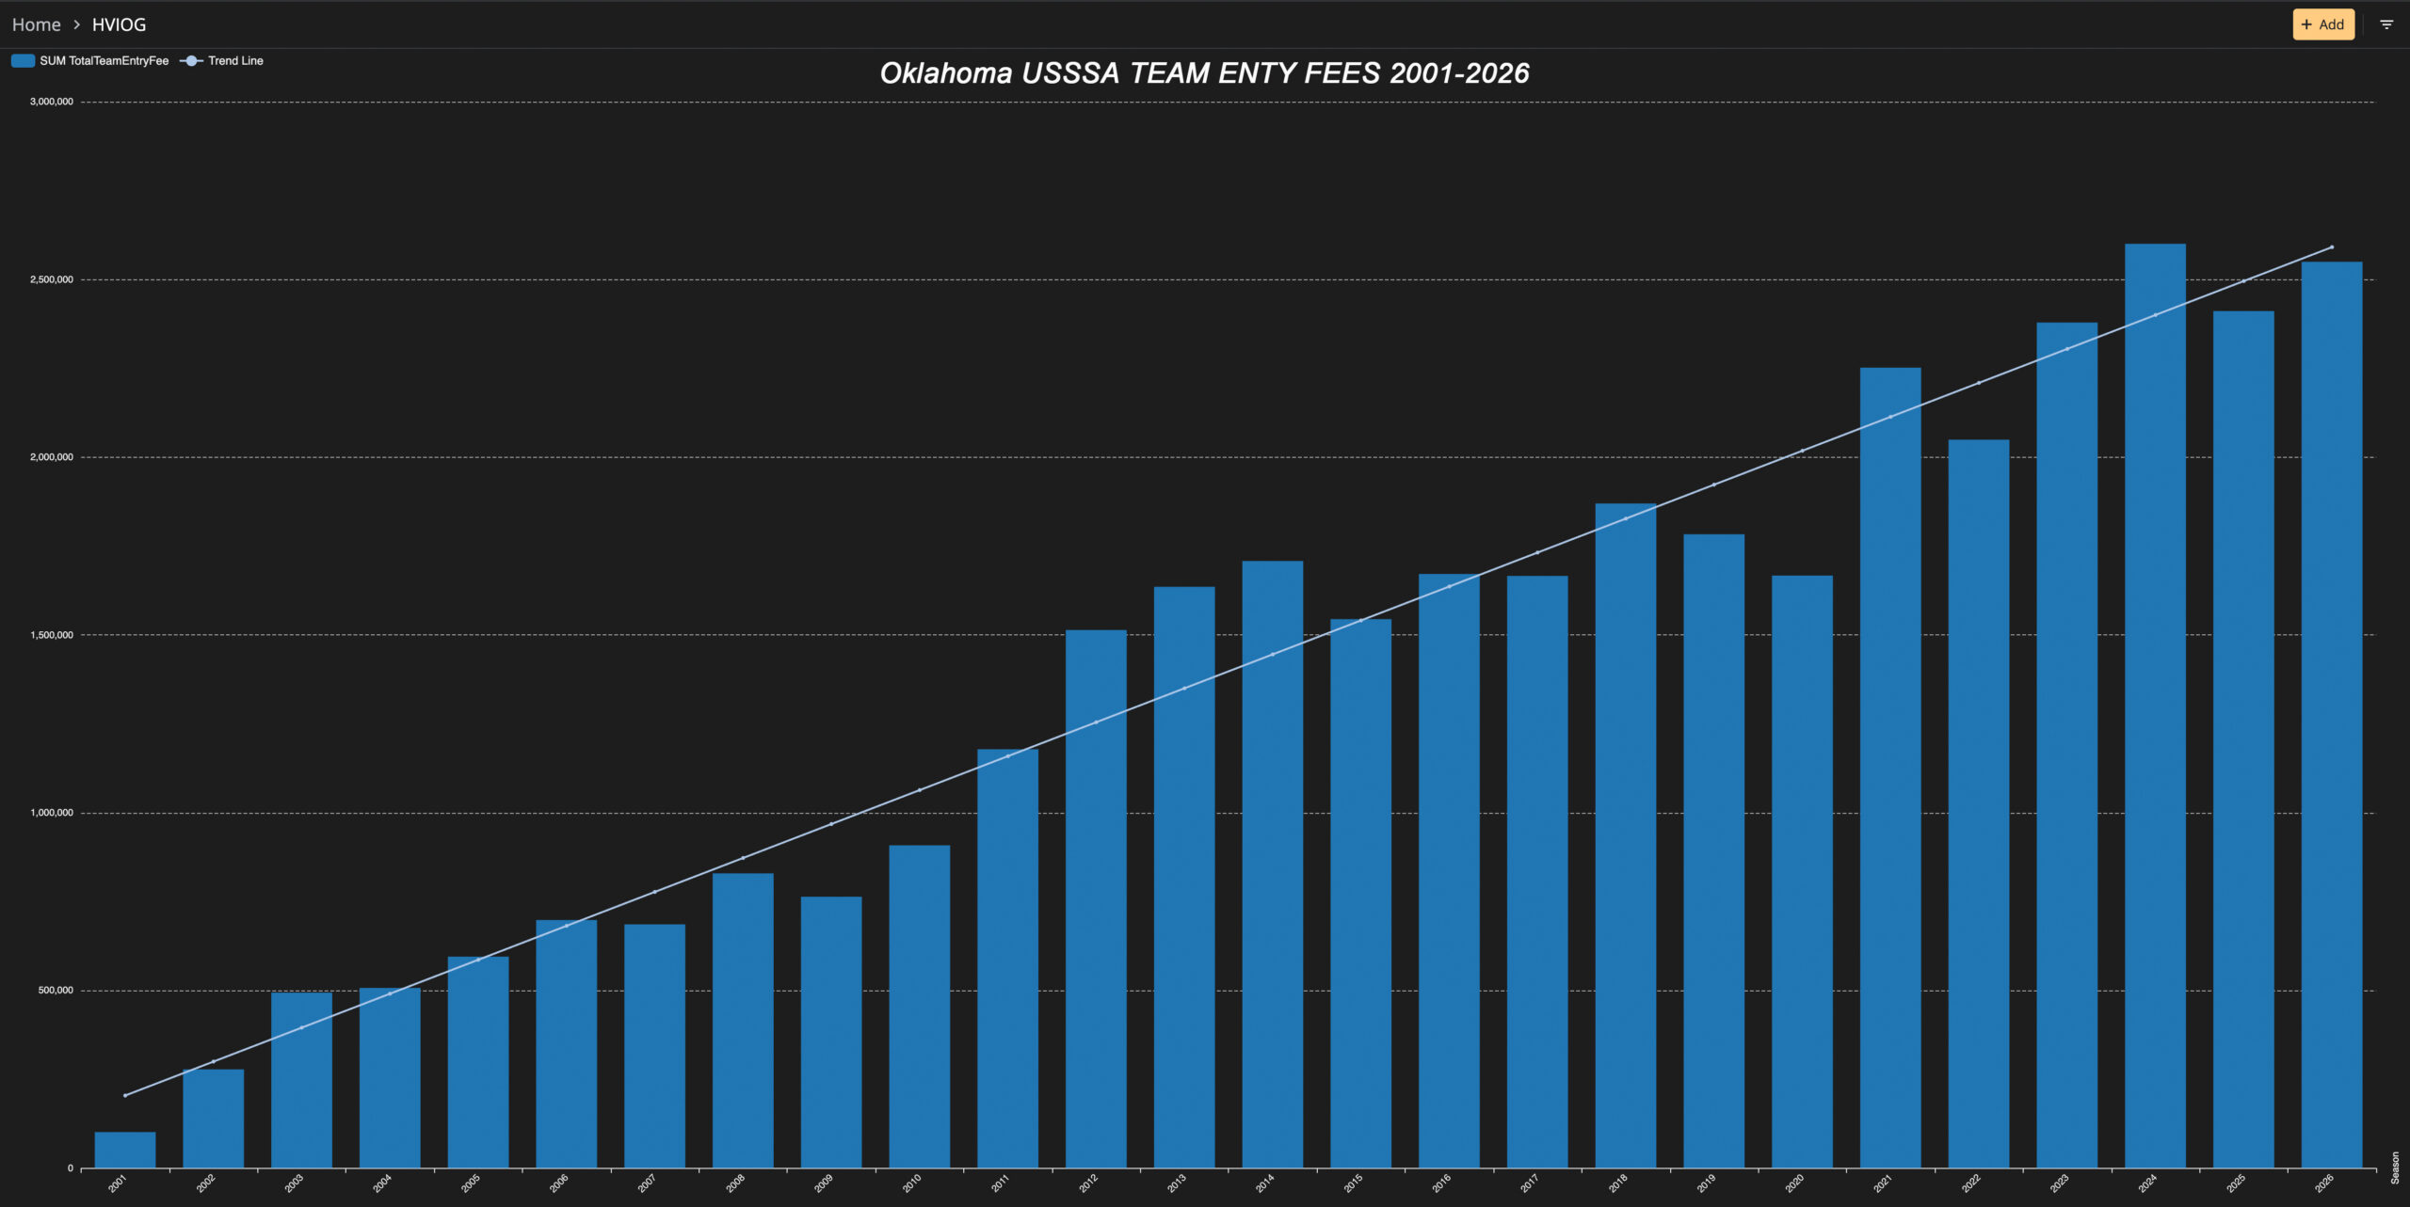The width and height of the screenshot is (2410, 1207).
Task: Select the 2010 bar
Action: click(x=920, y=1007)
